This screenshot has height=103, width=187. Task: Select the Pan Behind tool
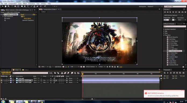click(18, 6)
